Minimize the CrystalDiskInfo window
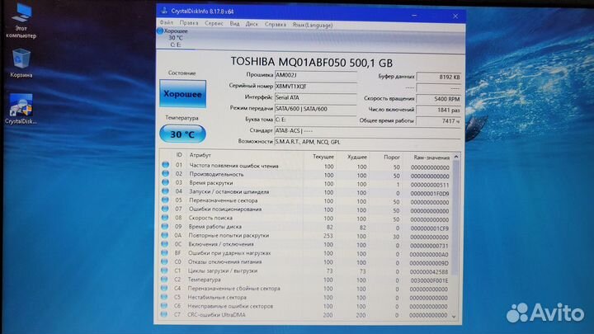This screenshot has height=334, width=594. click(414, 16)
